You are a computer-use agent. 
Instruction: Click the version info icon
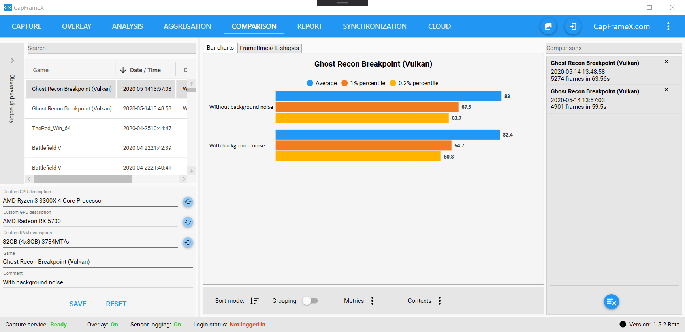[623, 325]
